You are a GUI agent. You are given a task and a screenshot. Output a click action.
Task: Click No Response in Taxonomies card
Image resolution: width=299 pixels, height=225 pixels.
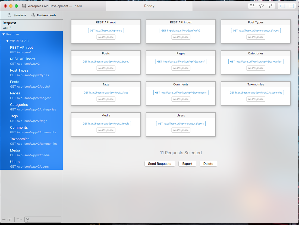(256, 99)
